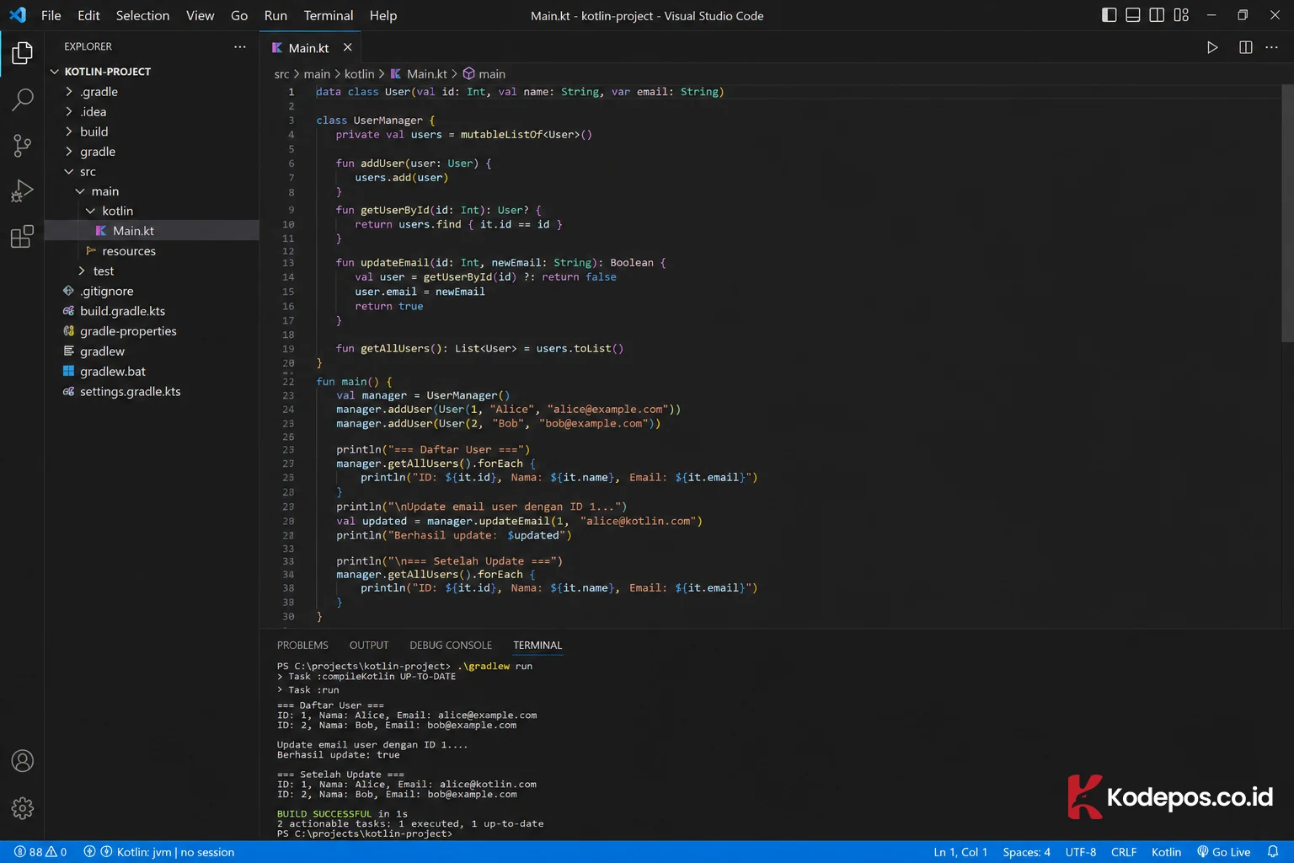This screenshot has width=1294, height=863.
Task: Collapse the kotlin folder in tree
Action: [152, 211]
